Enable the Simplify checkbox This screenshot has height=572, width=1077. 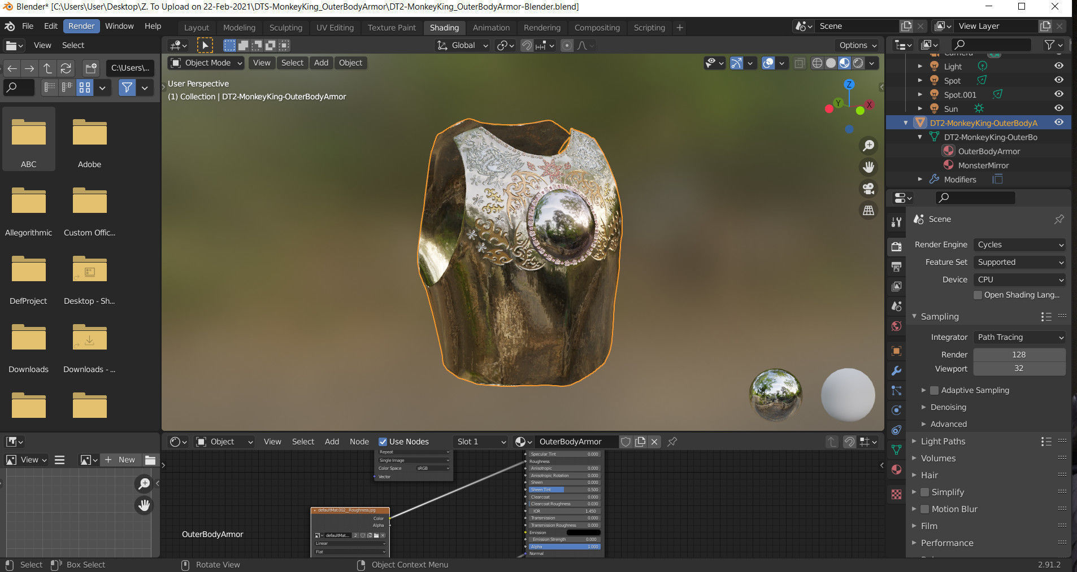pyautogui.click(x=924, y=492)
